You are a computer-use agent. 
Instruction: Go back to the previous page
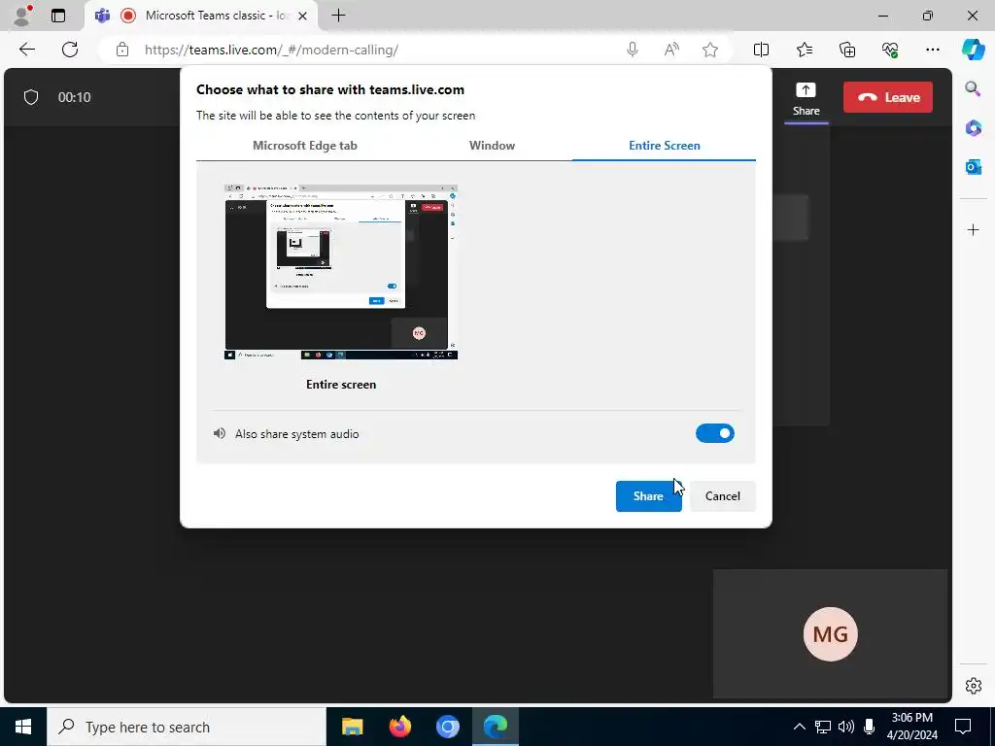click(x=26, y=50)
